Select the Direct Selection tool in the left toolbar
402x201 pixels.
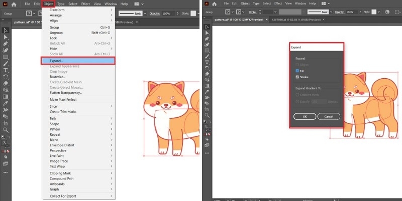click(x=6, y=37)
